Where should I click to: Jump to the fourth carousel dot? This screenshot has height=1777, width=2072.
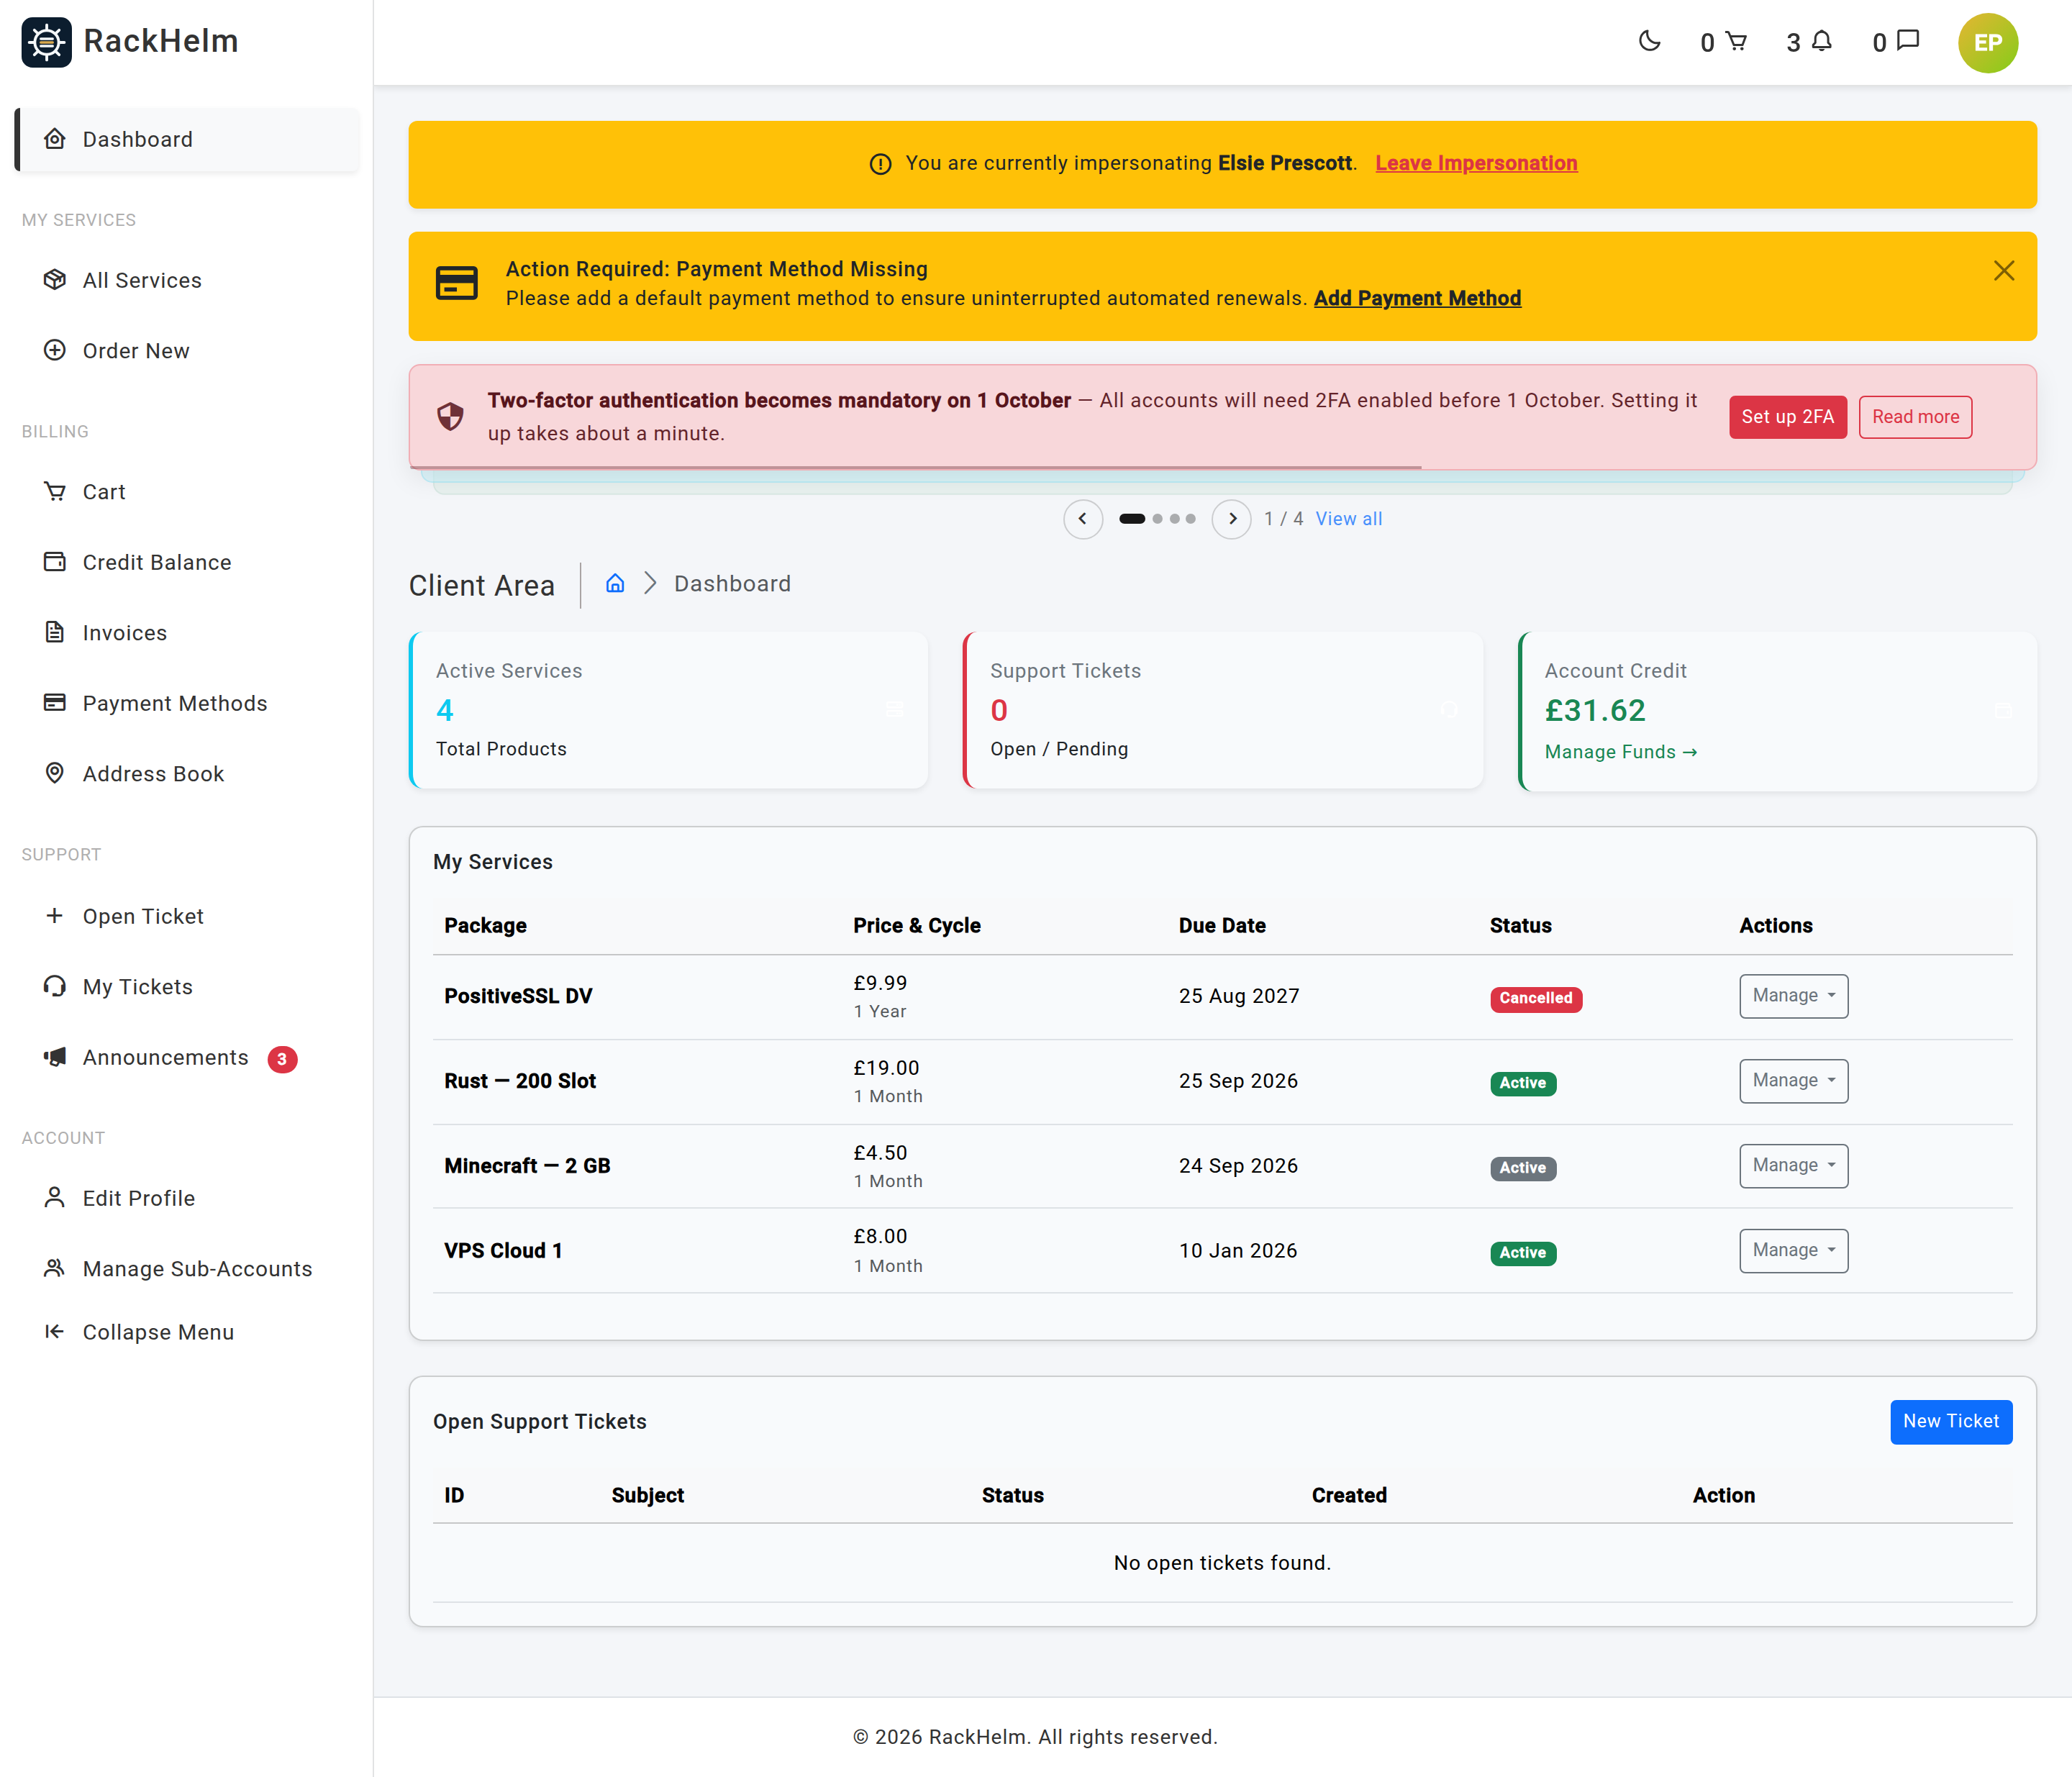pos(1190,519)
